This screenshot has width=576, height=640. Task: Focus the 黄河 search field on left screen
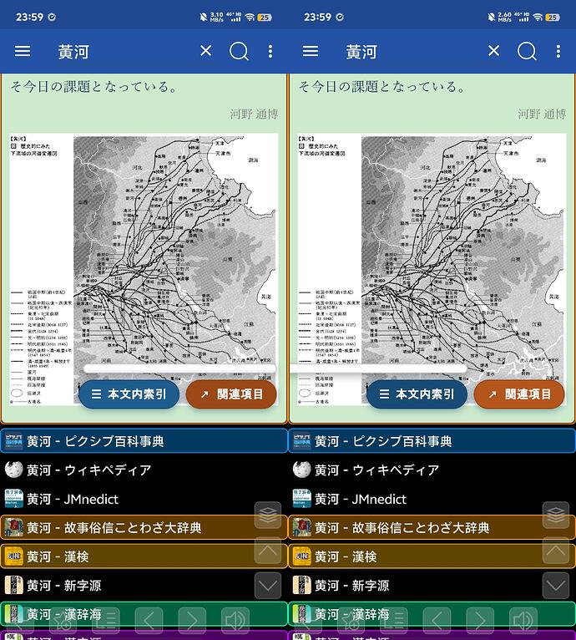pos(123,52)
